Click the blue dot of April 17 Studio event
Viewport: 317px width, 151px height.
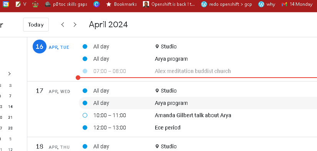[x=85, y=91]
